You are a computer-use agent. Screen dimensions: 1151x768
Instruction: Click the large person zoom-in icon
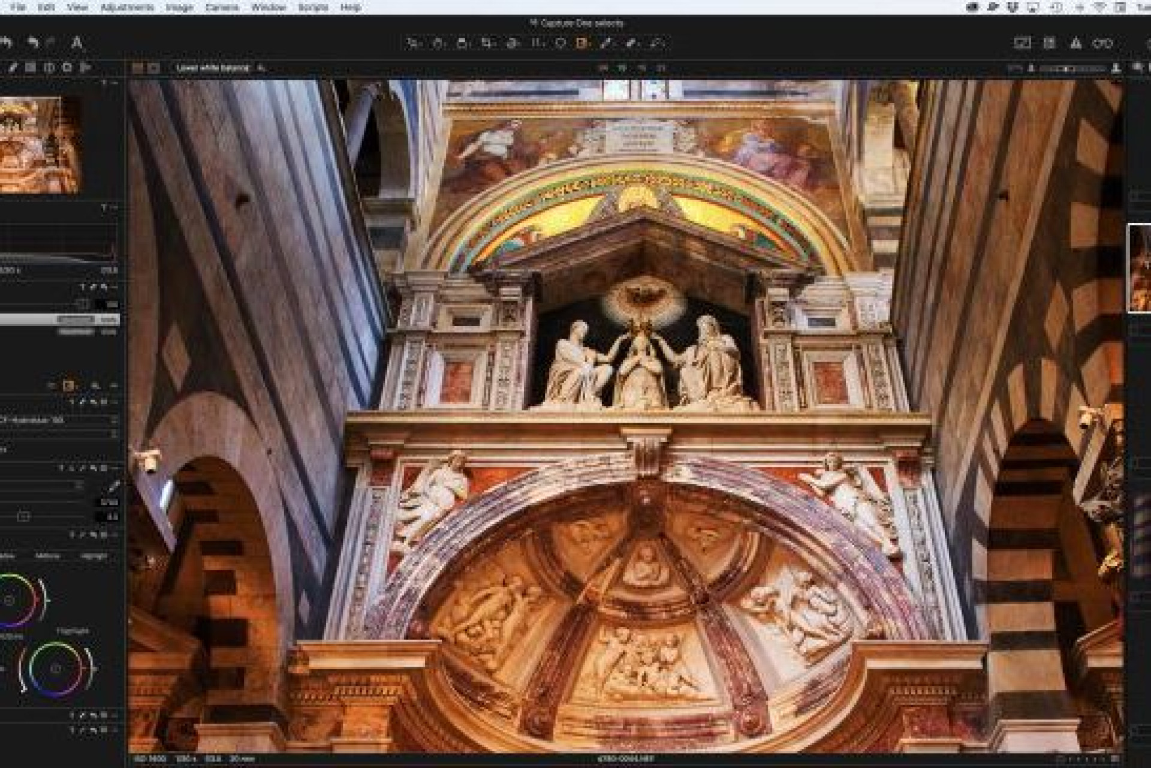coord(1116,69)
